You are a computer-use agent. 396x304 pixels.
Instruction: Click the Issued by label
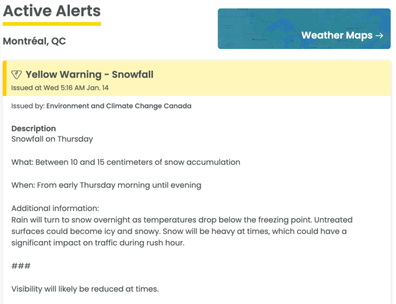coord(28,106)
